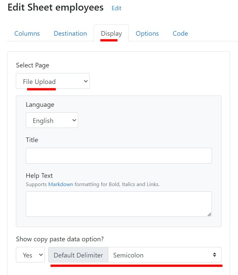This screenshot has width=238, height=275.
Task: Click the Edit link beside sheet title
Action: pos(117,8)
